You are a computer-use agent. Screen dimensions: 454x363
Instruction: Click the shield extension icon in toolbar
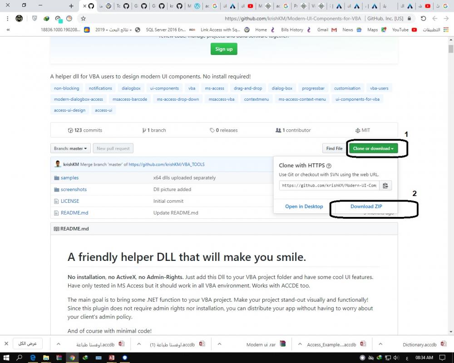coord(35,19)
